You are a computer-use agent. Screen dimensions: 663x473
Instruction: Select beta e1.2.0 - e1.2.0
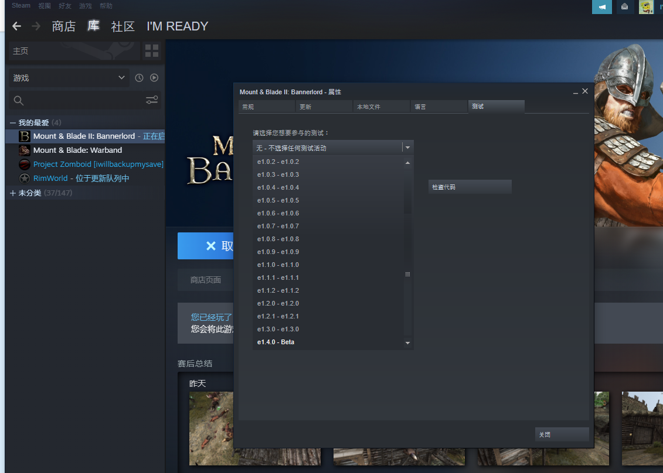click(328, 303)
